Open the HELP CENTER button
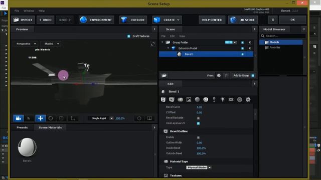 (212, 20)
